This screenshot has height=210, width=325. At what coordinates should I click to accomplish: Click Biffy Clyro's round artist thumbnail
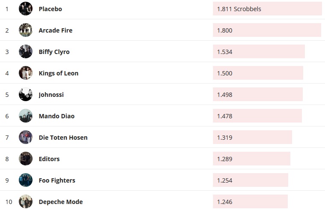[x=26, y=51]
